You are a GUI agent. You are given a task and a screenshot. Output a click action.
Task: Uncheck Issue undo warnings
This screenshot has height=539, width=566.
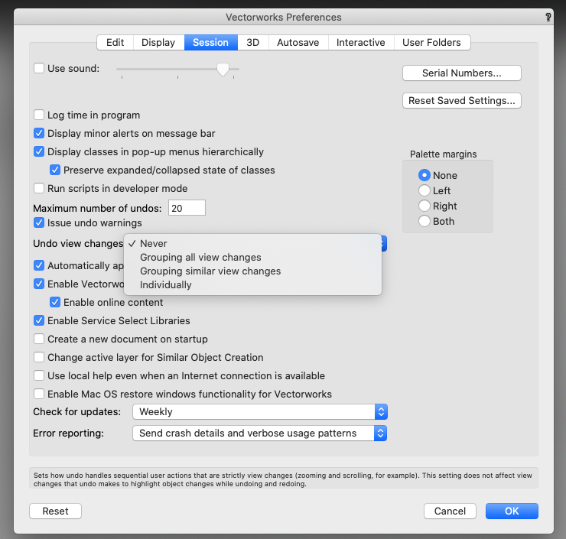[39, 223]
